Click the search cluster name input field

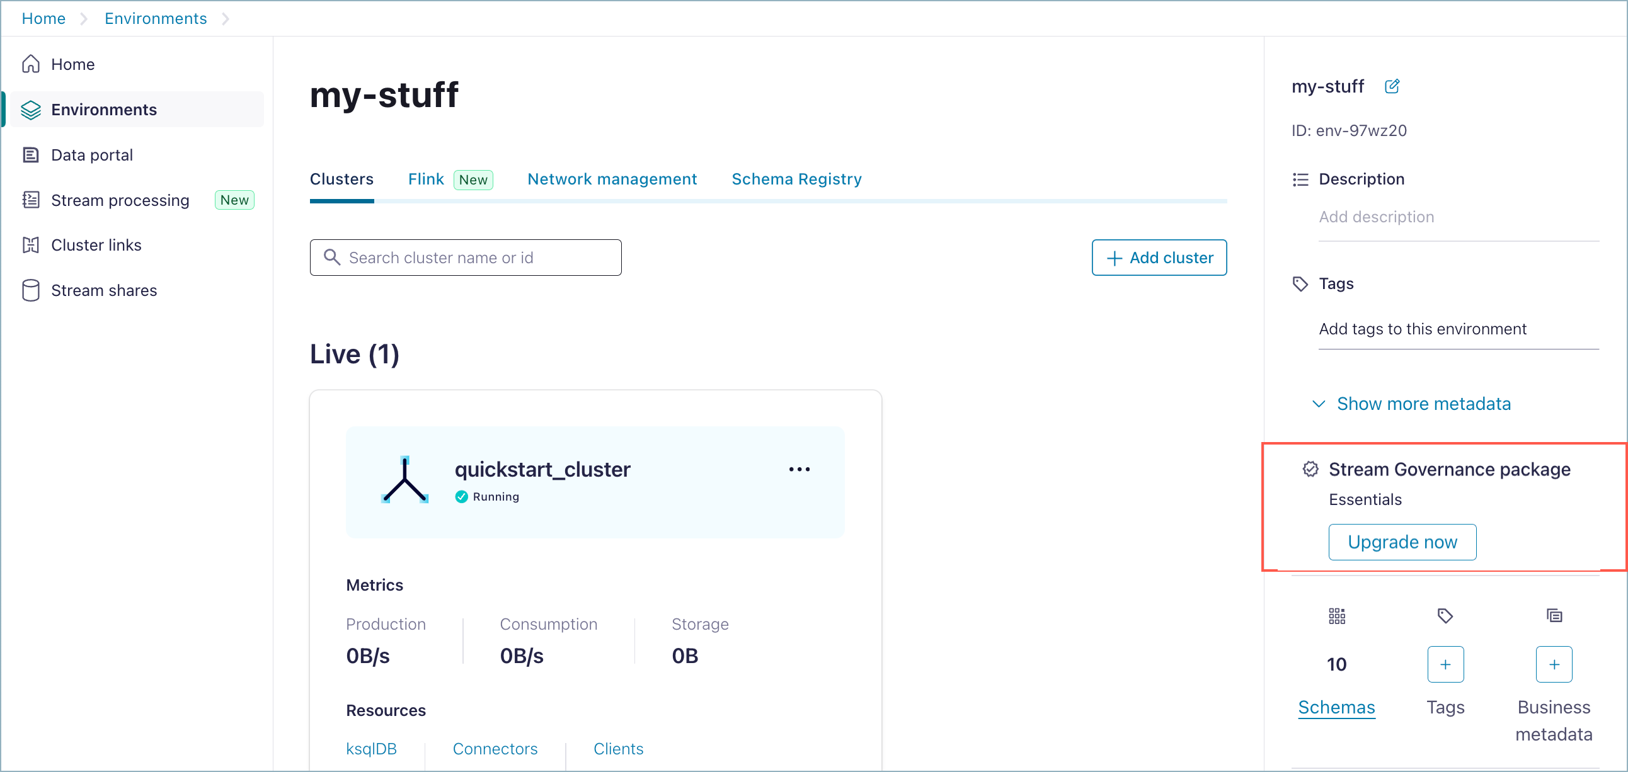465,257
